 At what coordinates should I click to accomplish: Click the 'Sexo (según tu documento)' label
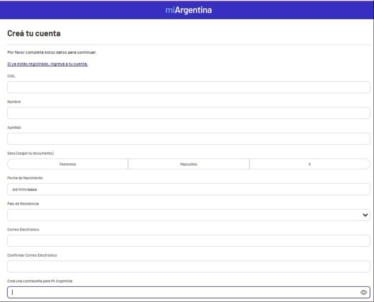(x=31, y=153)
